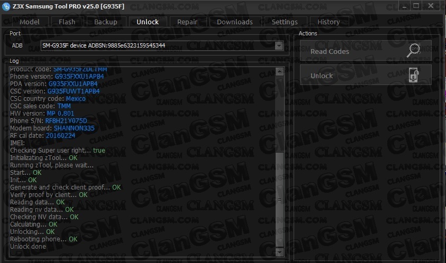
Task: Switch to the Settings tab
Action: [x=285, y=22]
